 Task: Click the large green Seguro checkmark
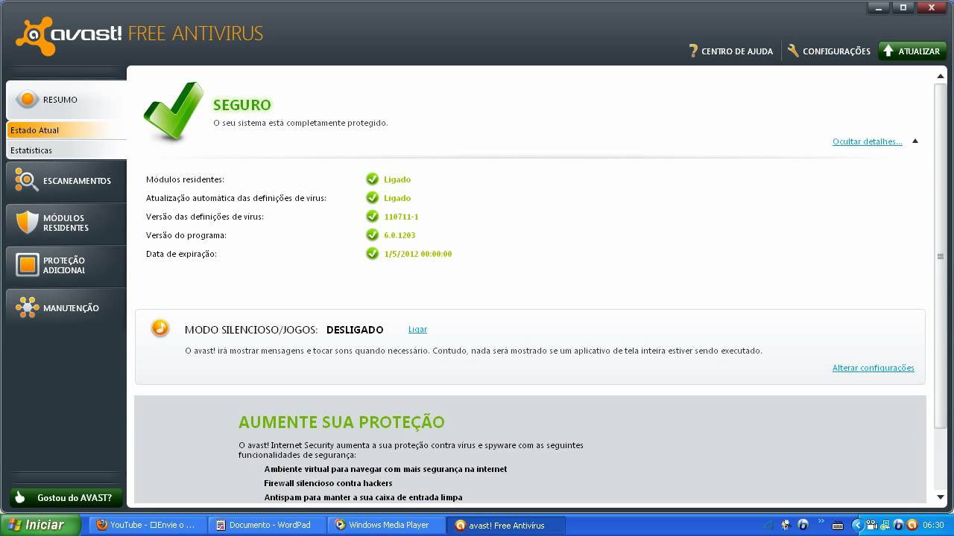[173, 112]
